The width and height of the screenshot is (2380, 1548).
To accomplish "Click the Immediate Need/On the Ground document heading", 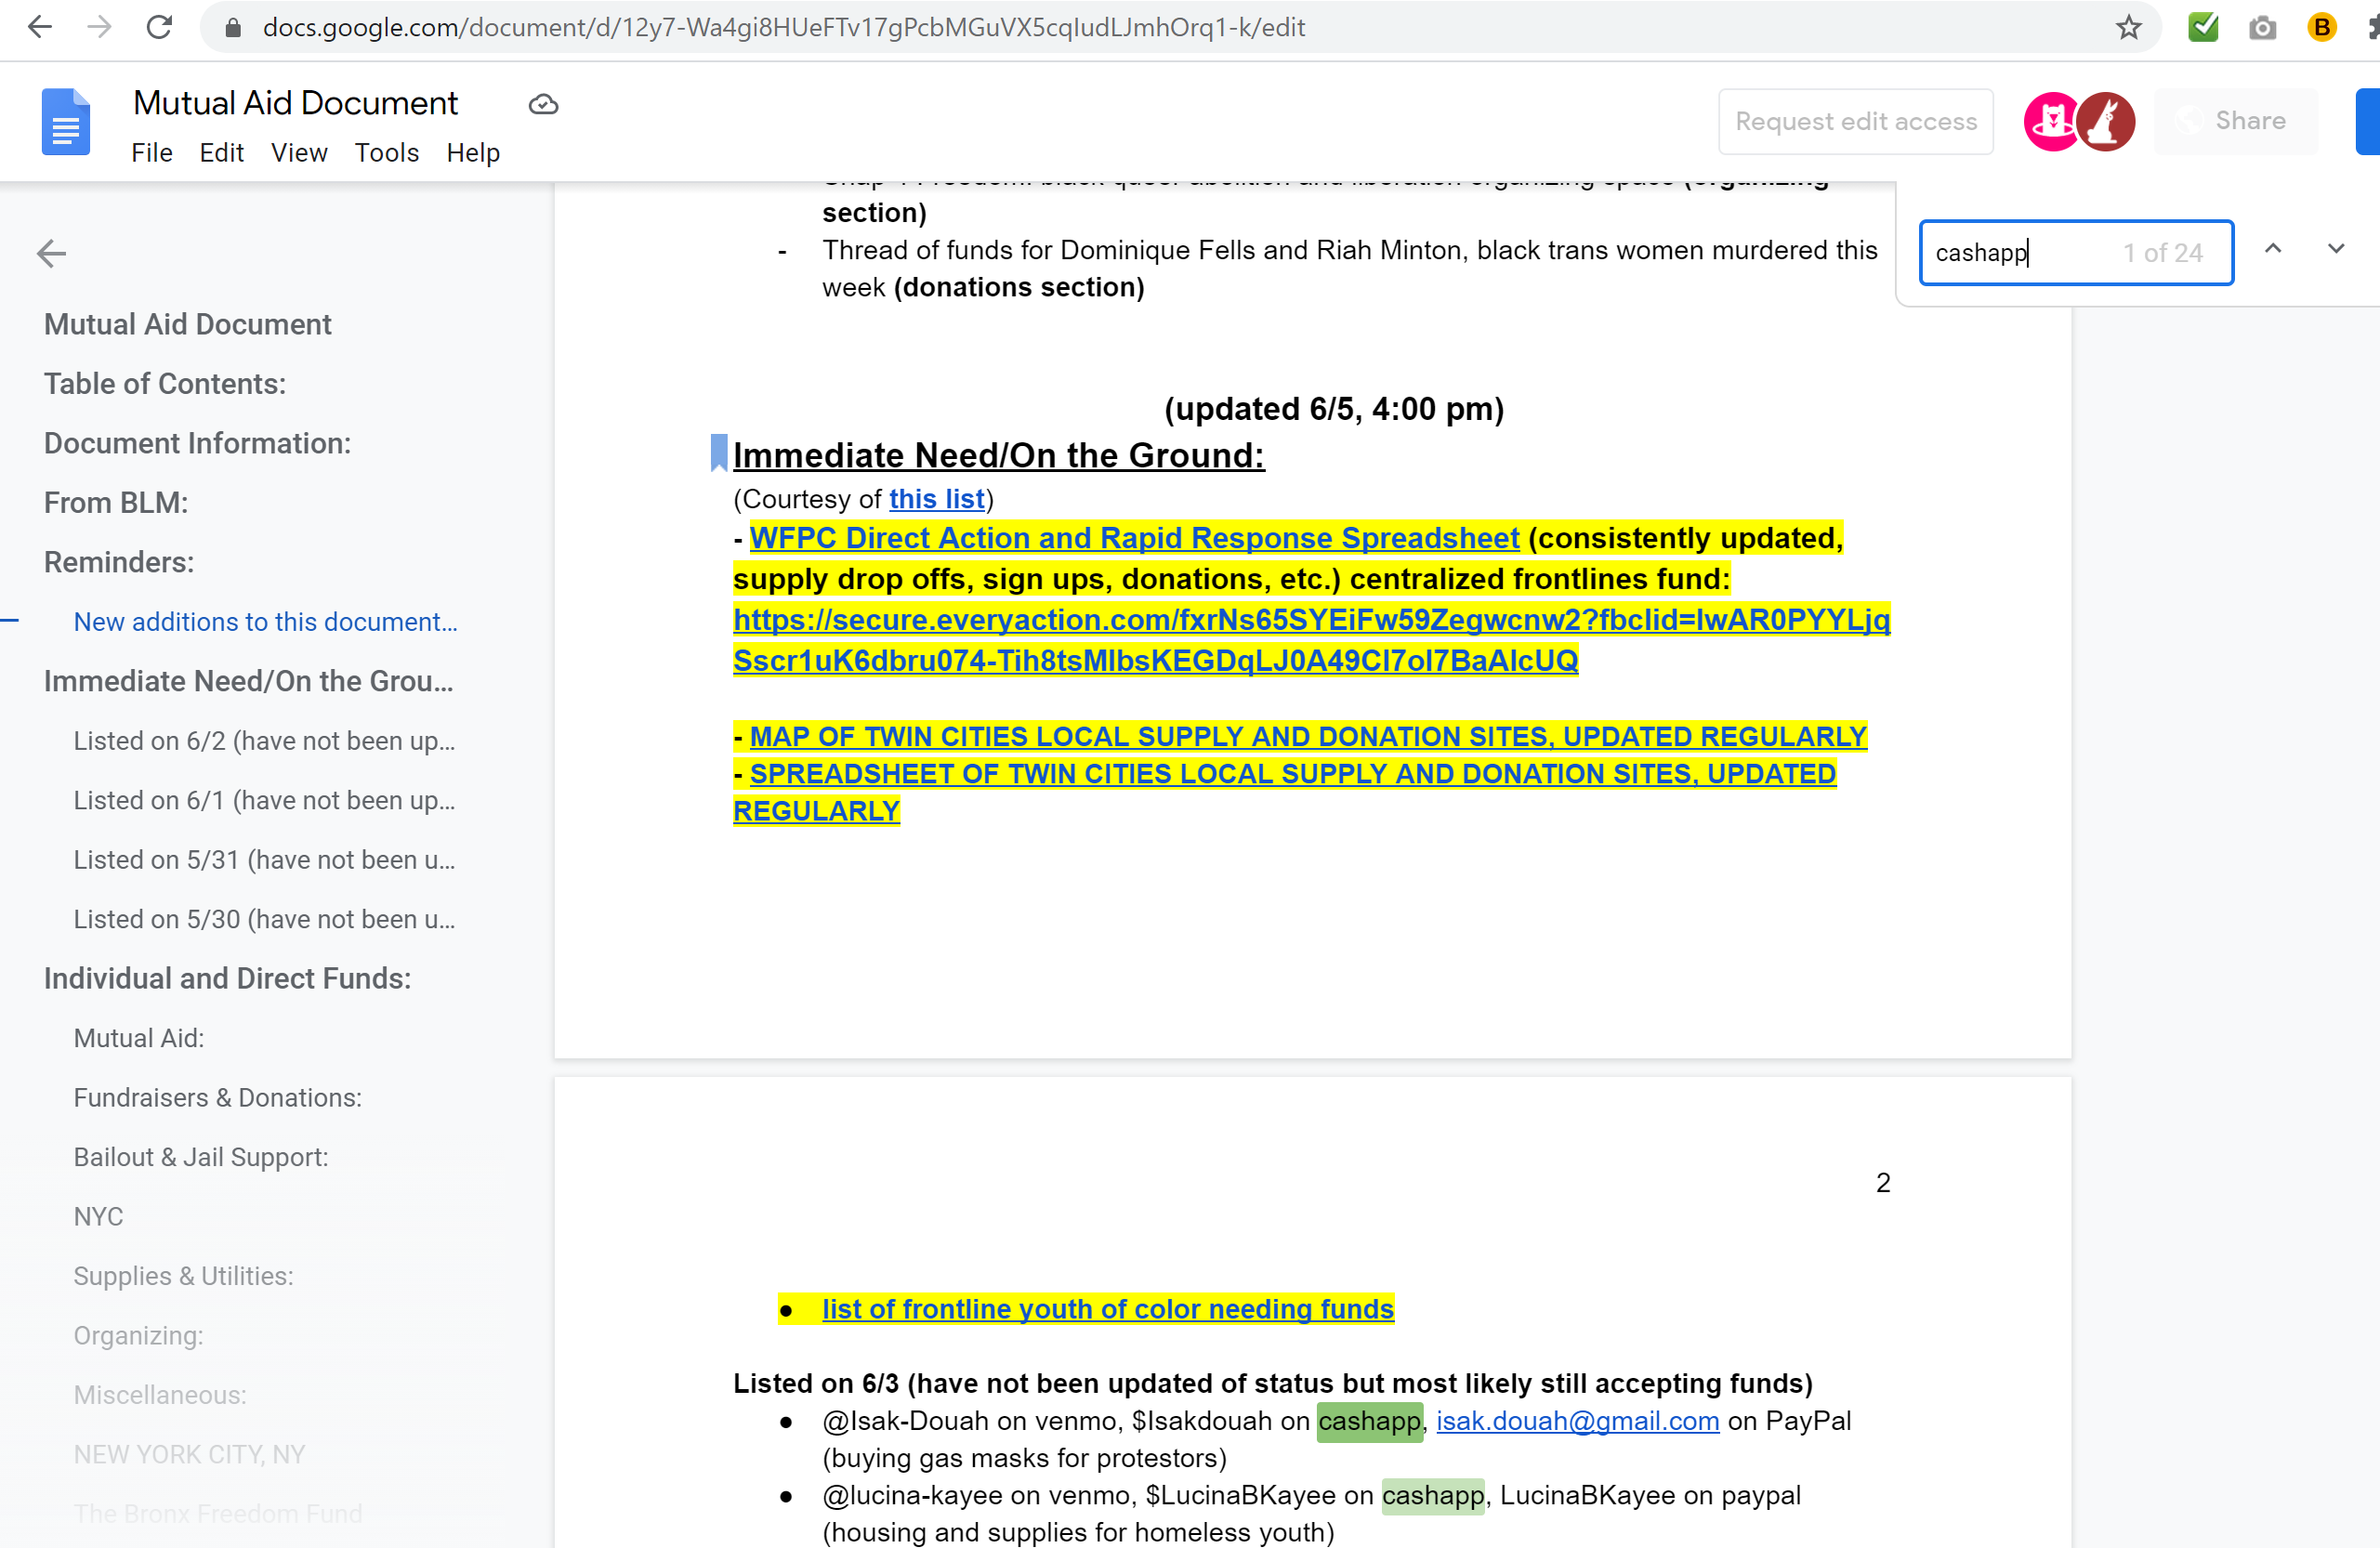I will [x=998, y=455].
